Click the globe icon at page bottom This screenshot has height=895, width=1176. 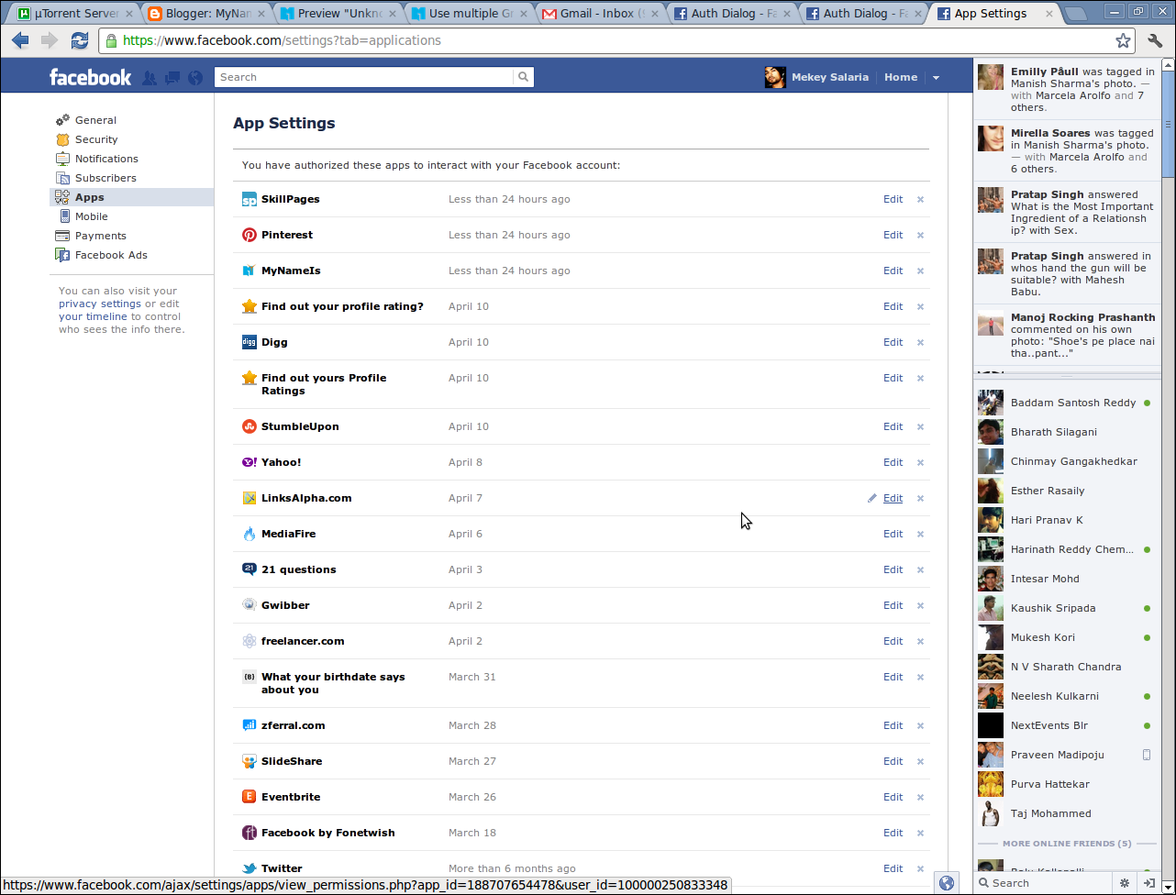pos(947,883)
